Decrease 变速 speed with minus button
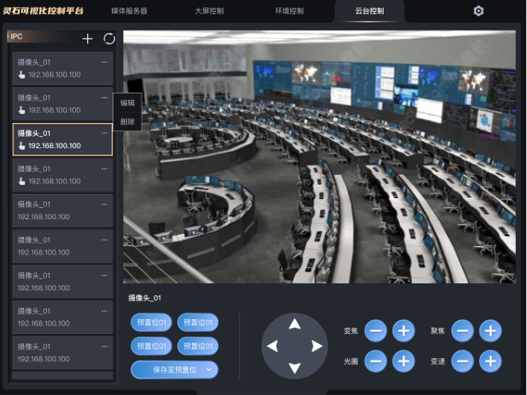Image resolution: width=527 pixels, height=395 pixels. tap(463, 361)
